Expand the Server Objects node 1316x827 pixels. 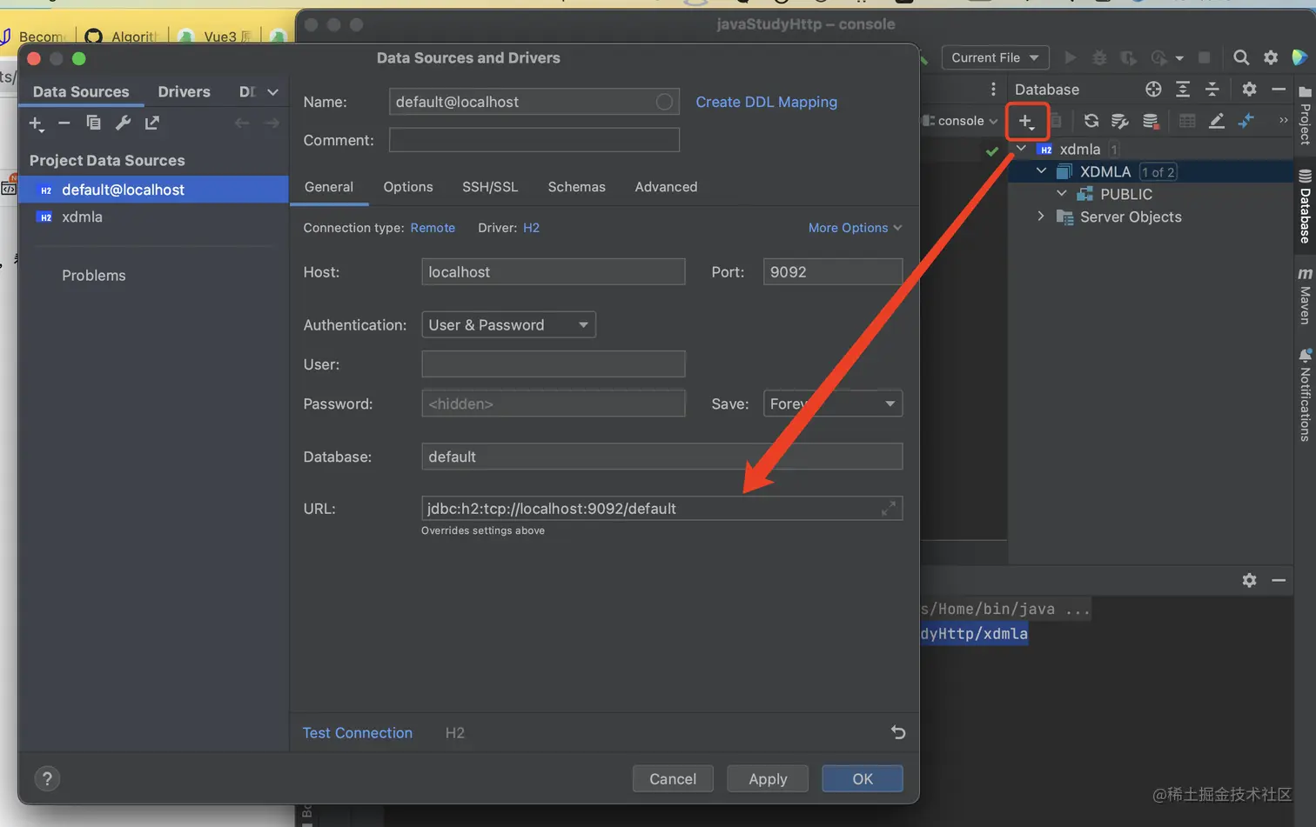[1041, 217]
